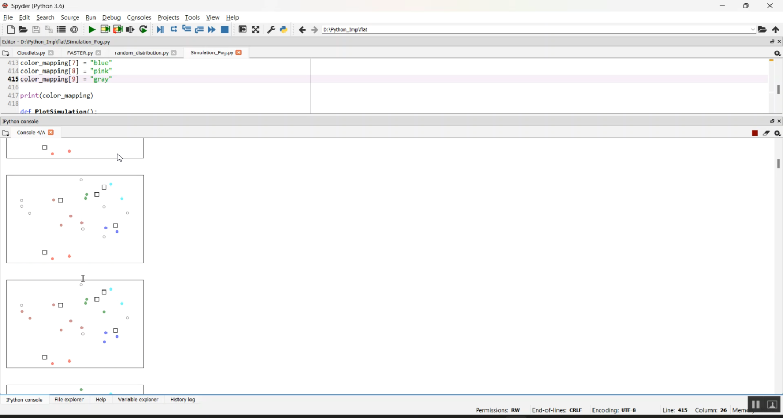Screen dimensions: 783x418
Task: Switch to the Variable explorer tab
Action: point(138,400)
